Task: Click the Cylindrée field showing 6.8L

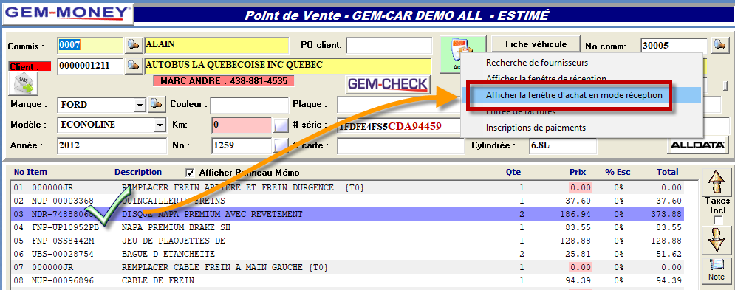Action: (x=562, y=145)
